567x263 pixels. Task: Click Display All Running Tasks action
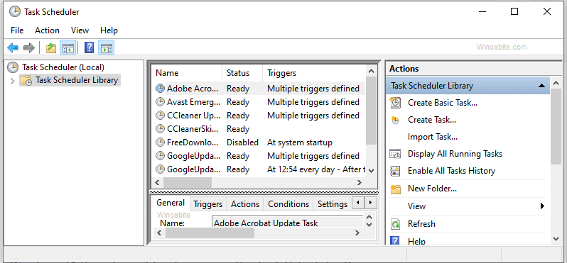point(455,154)
